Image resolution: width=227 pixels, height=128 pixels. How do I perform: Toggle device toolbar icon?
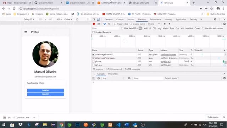tap(98, 19)
